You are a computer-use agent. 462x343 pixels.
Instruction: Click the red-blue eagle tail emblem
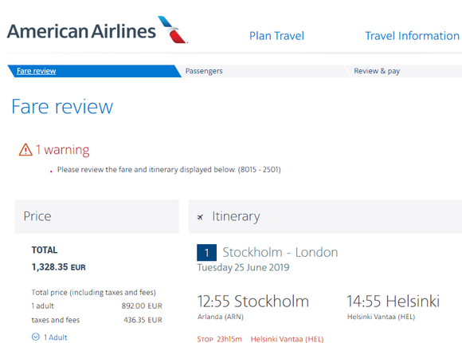click(173, 30)
